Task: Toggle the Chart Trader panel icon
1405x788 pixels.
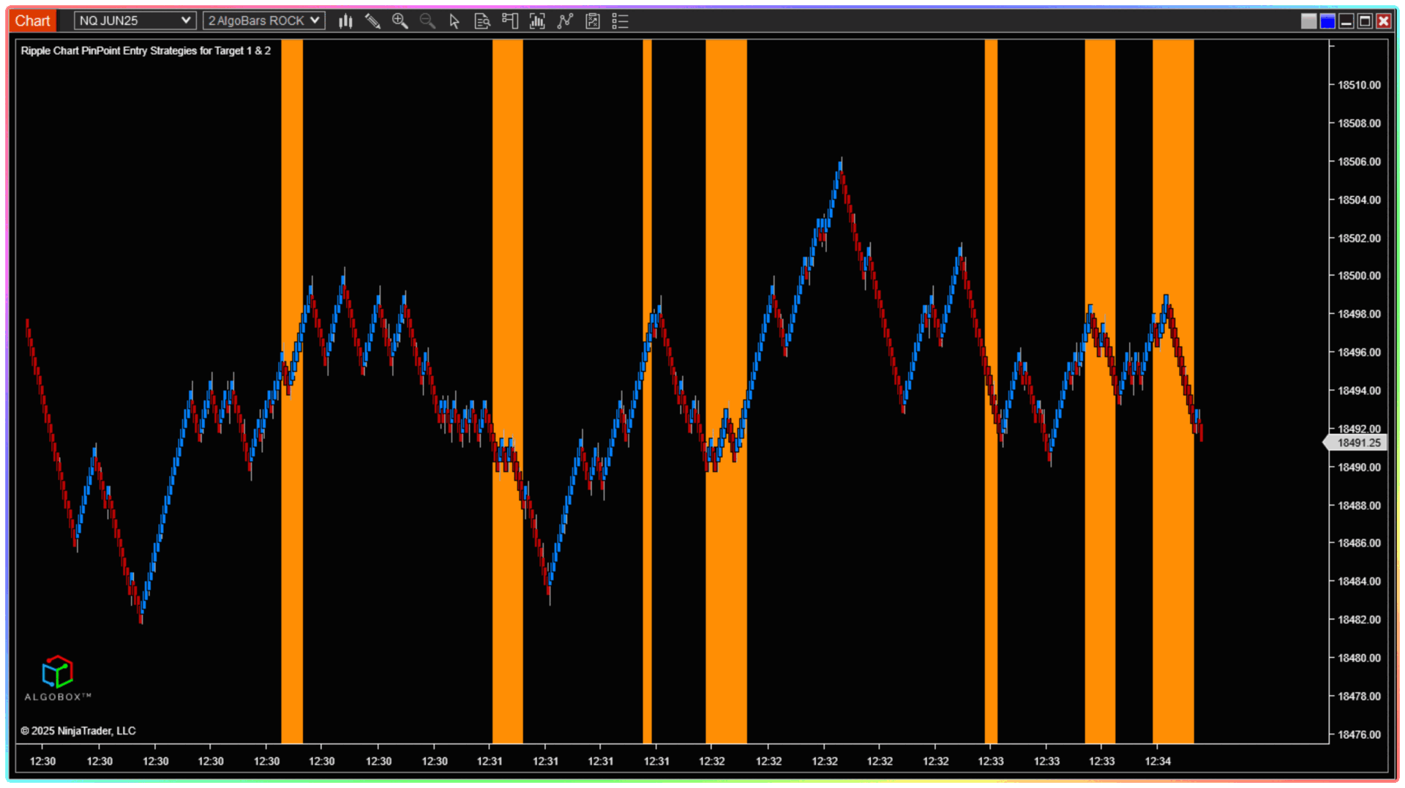Action: (x=509, y=21)
